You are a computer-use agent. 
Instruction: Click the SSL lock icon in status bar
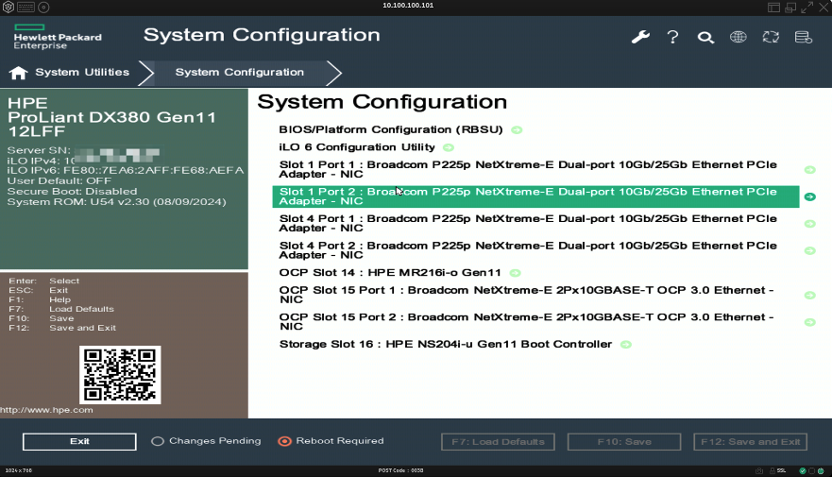click(773, 470)
